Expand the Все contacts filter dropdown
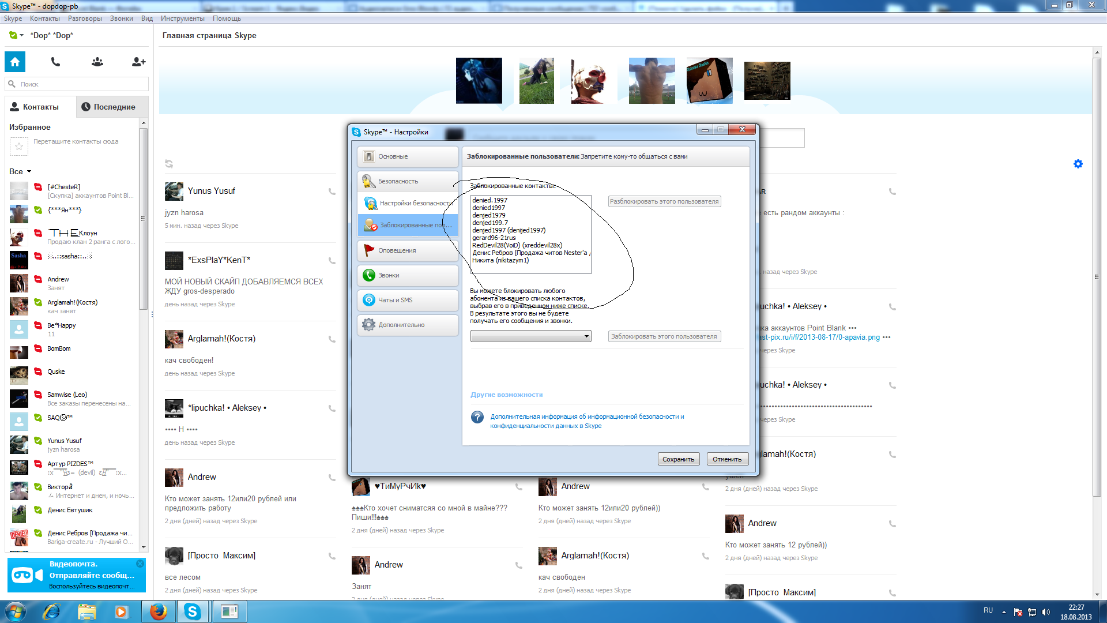 coord(29,172)
